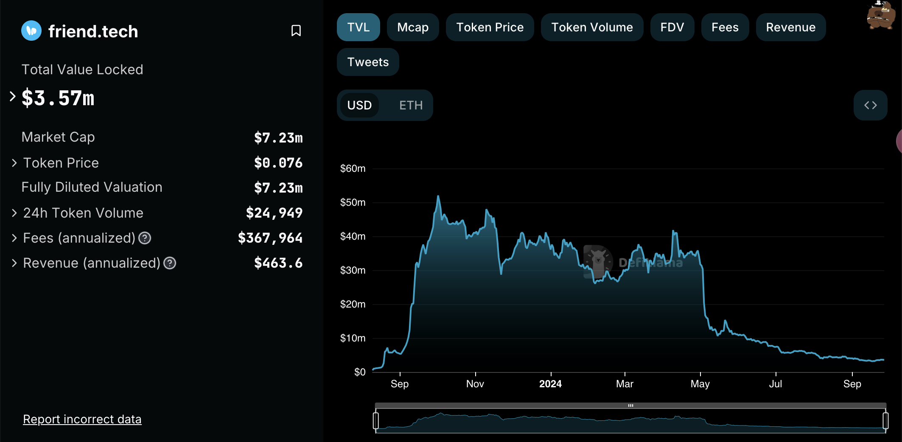
Task: Switch chart denomination to USD
Action: coord(359,105)
